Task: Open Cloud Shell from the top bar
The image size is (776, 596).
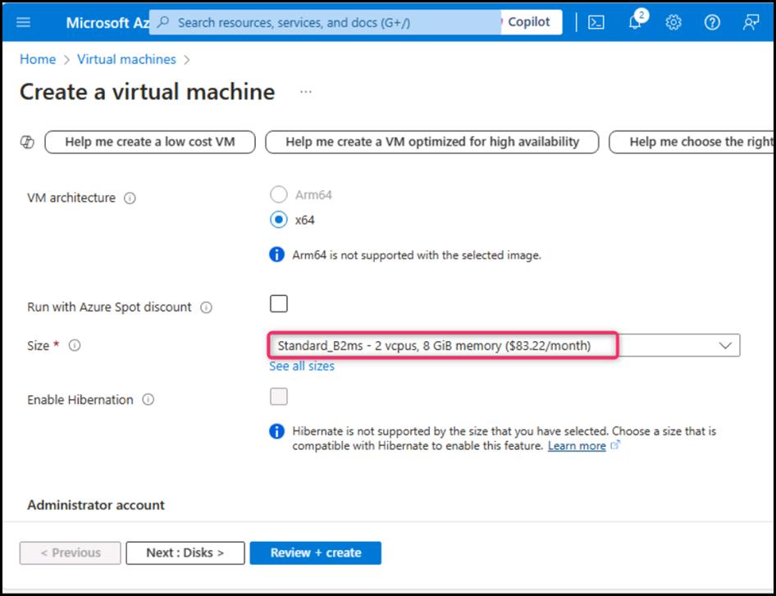Action: [596, 22]
